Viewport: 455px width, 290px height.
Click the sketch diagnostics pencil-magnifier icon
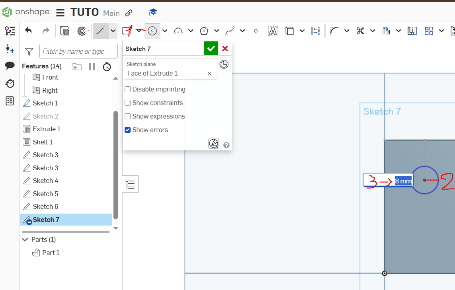214,143
